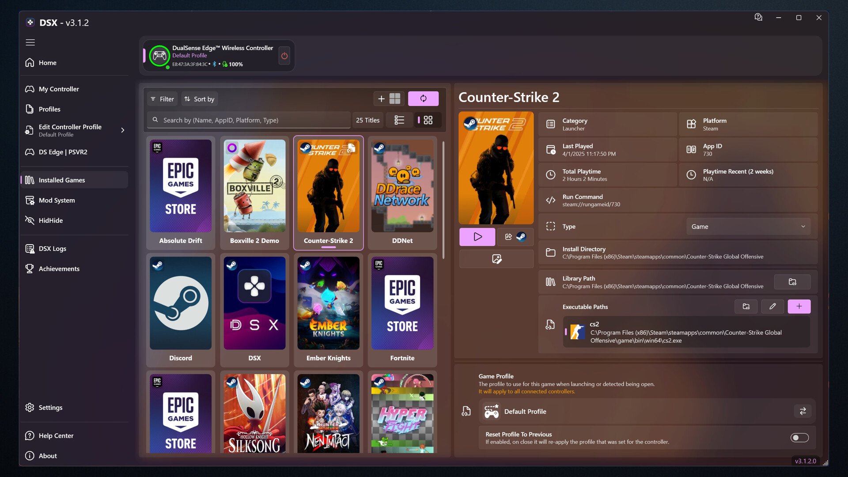
Task: Open Counter-Strike 2 in Steam
Action: (521, 237)
